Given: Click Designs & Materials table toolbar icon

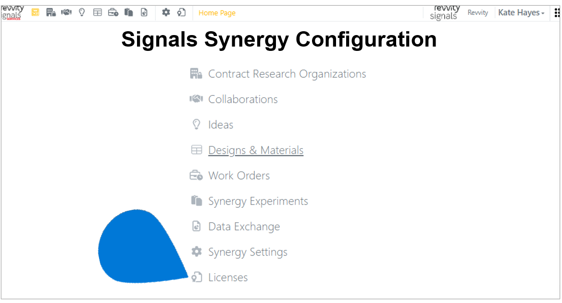Looking at the screenshot, I should click(x=98, y=12).
